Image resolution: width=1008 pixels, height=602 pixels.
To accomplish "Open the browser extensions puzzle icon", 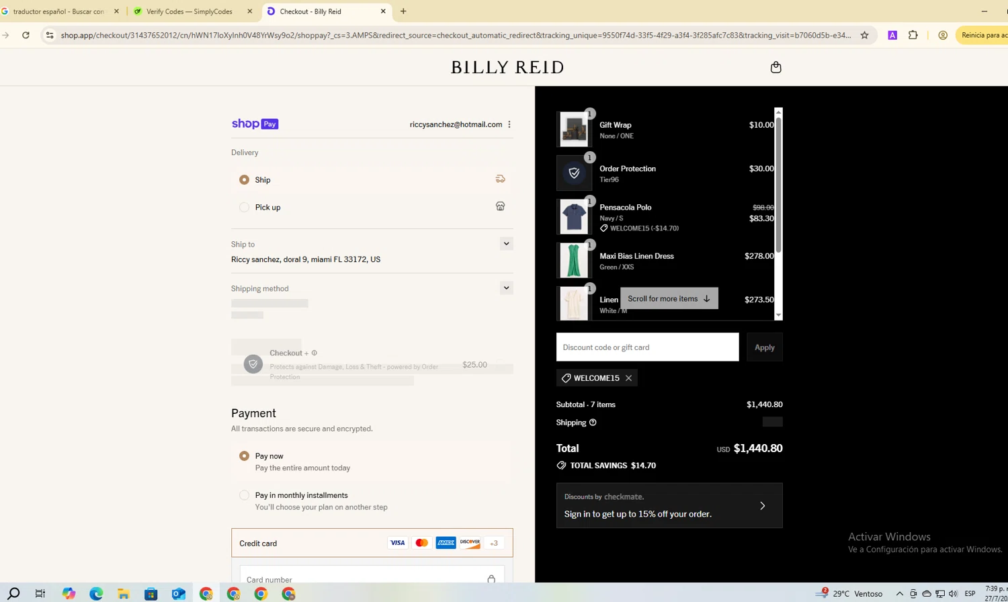I will pos(913,35).
